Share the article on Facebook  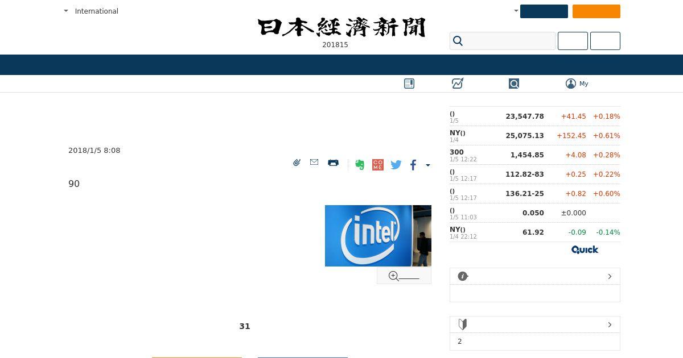click(413, 165)
